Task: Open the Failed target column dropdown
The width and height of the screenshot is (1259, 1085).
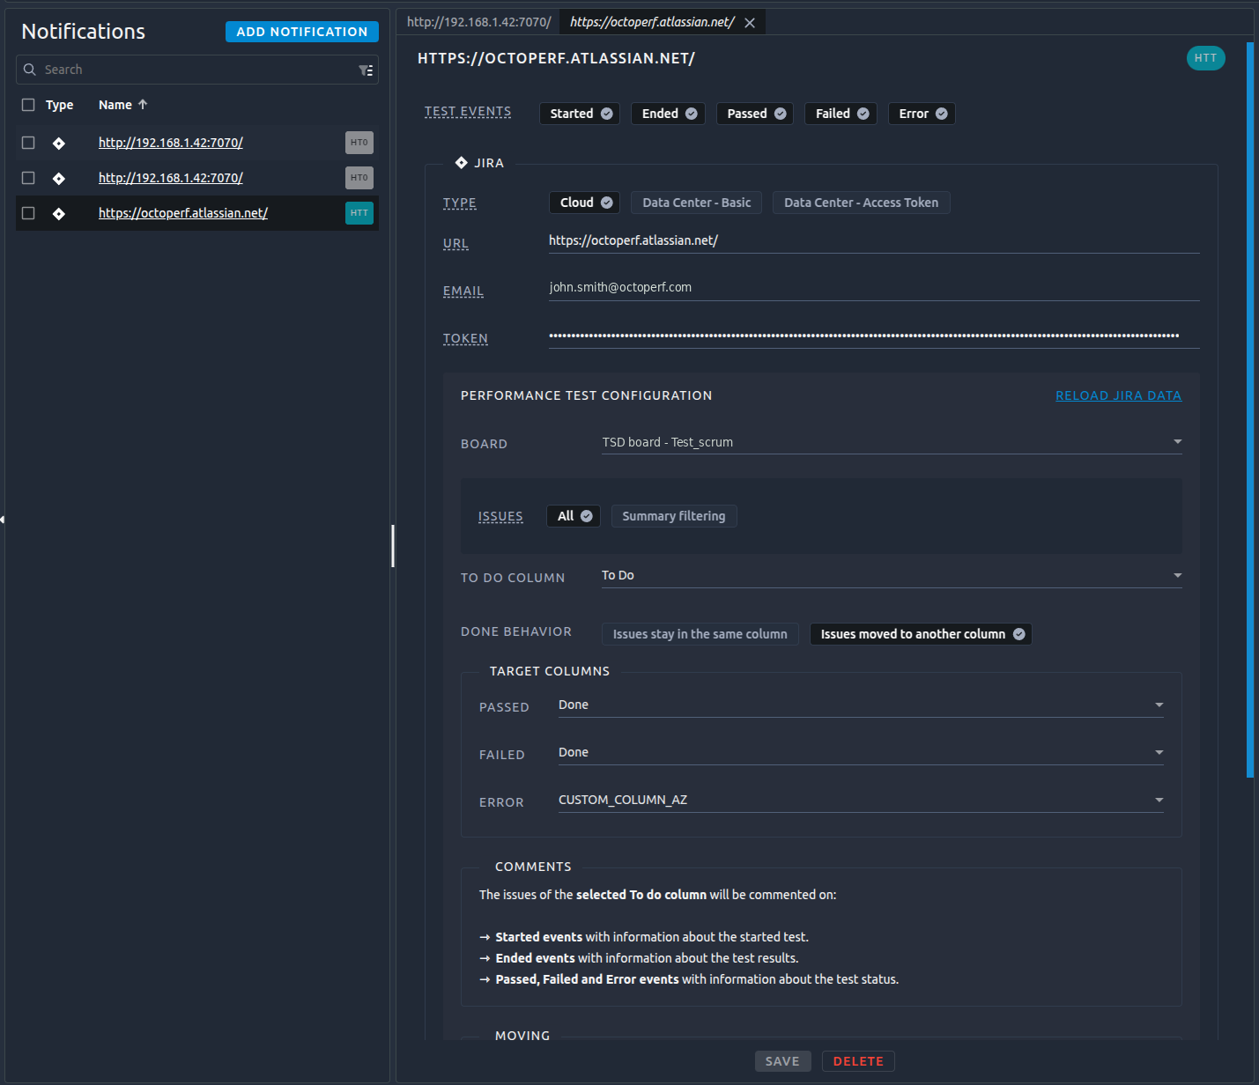Action: pyautogui.click(x=861, y=752)
